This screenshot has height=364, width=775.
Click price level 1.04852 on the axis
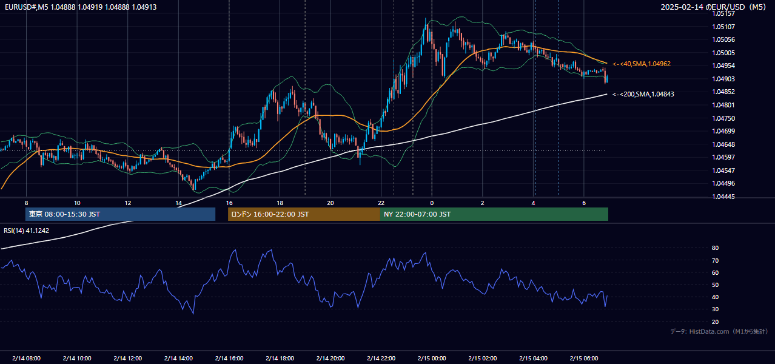pos(723,92)
